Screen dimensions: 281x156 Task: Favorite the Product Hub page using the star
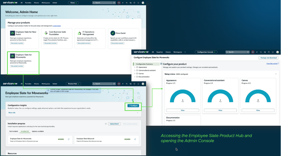78,84
